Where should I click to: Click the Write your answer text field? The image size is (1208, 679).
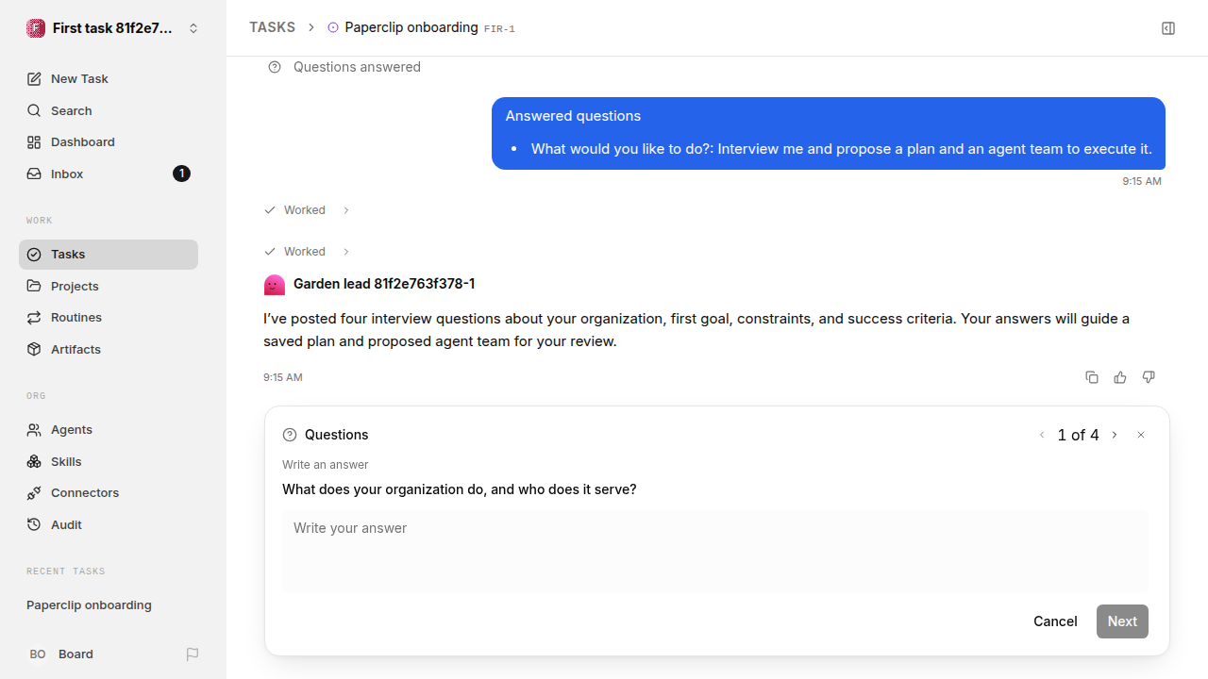tap(715, 552)
